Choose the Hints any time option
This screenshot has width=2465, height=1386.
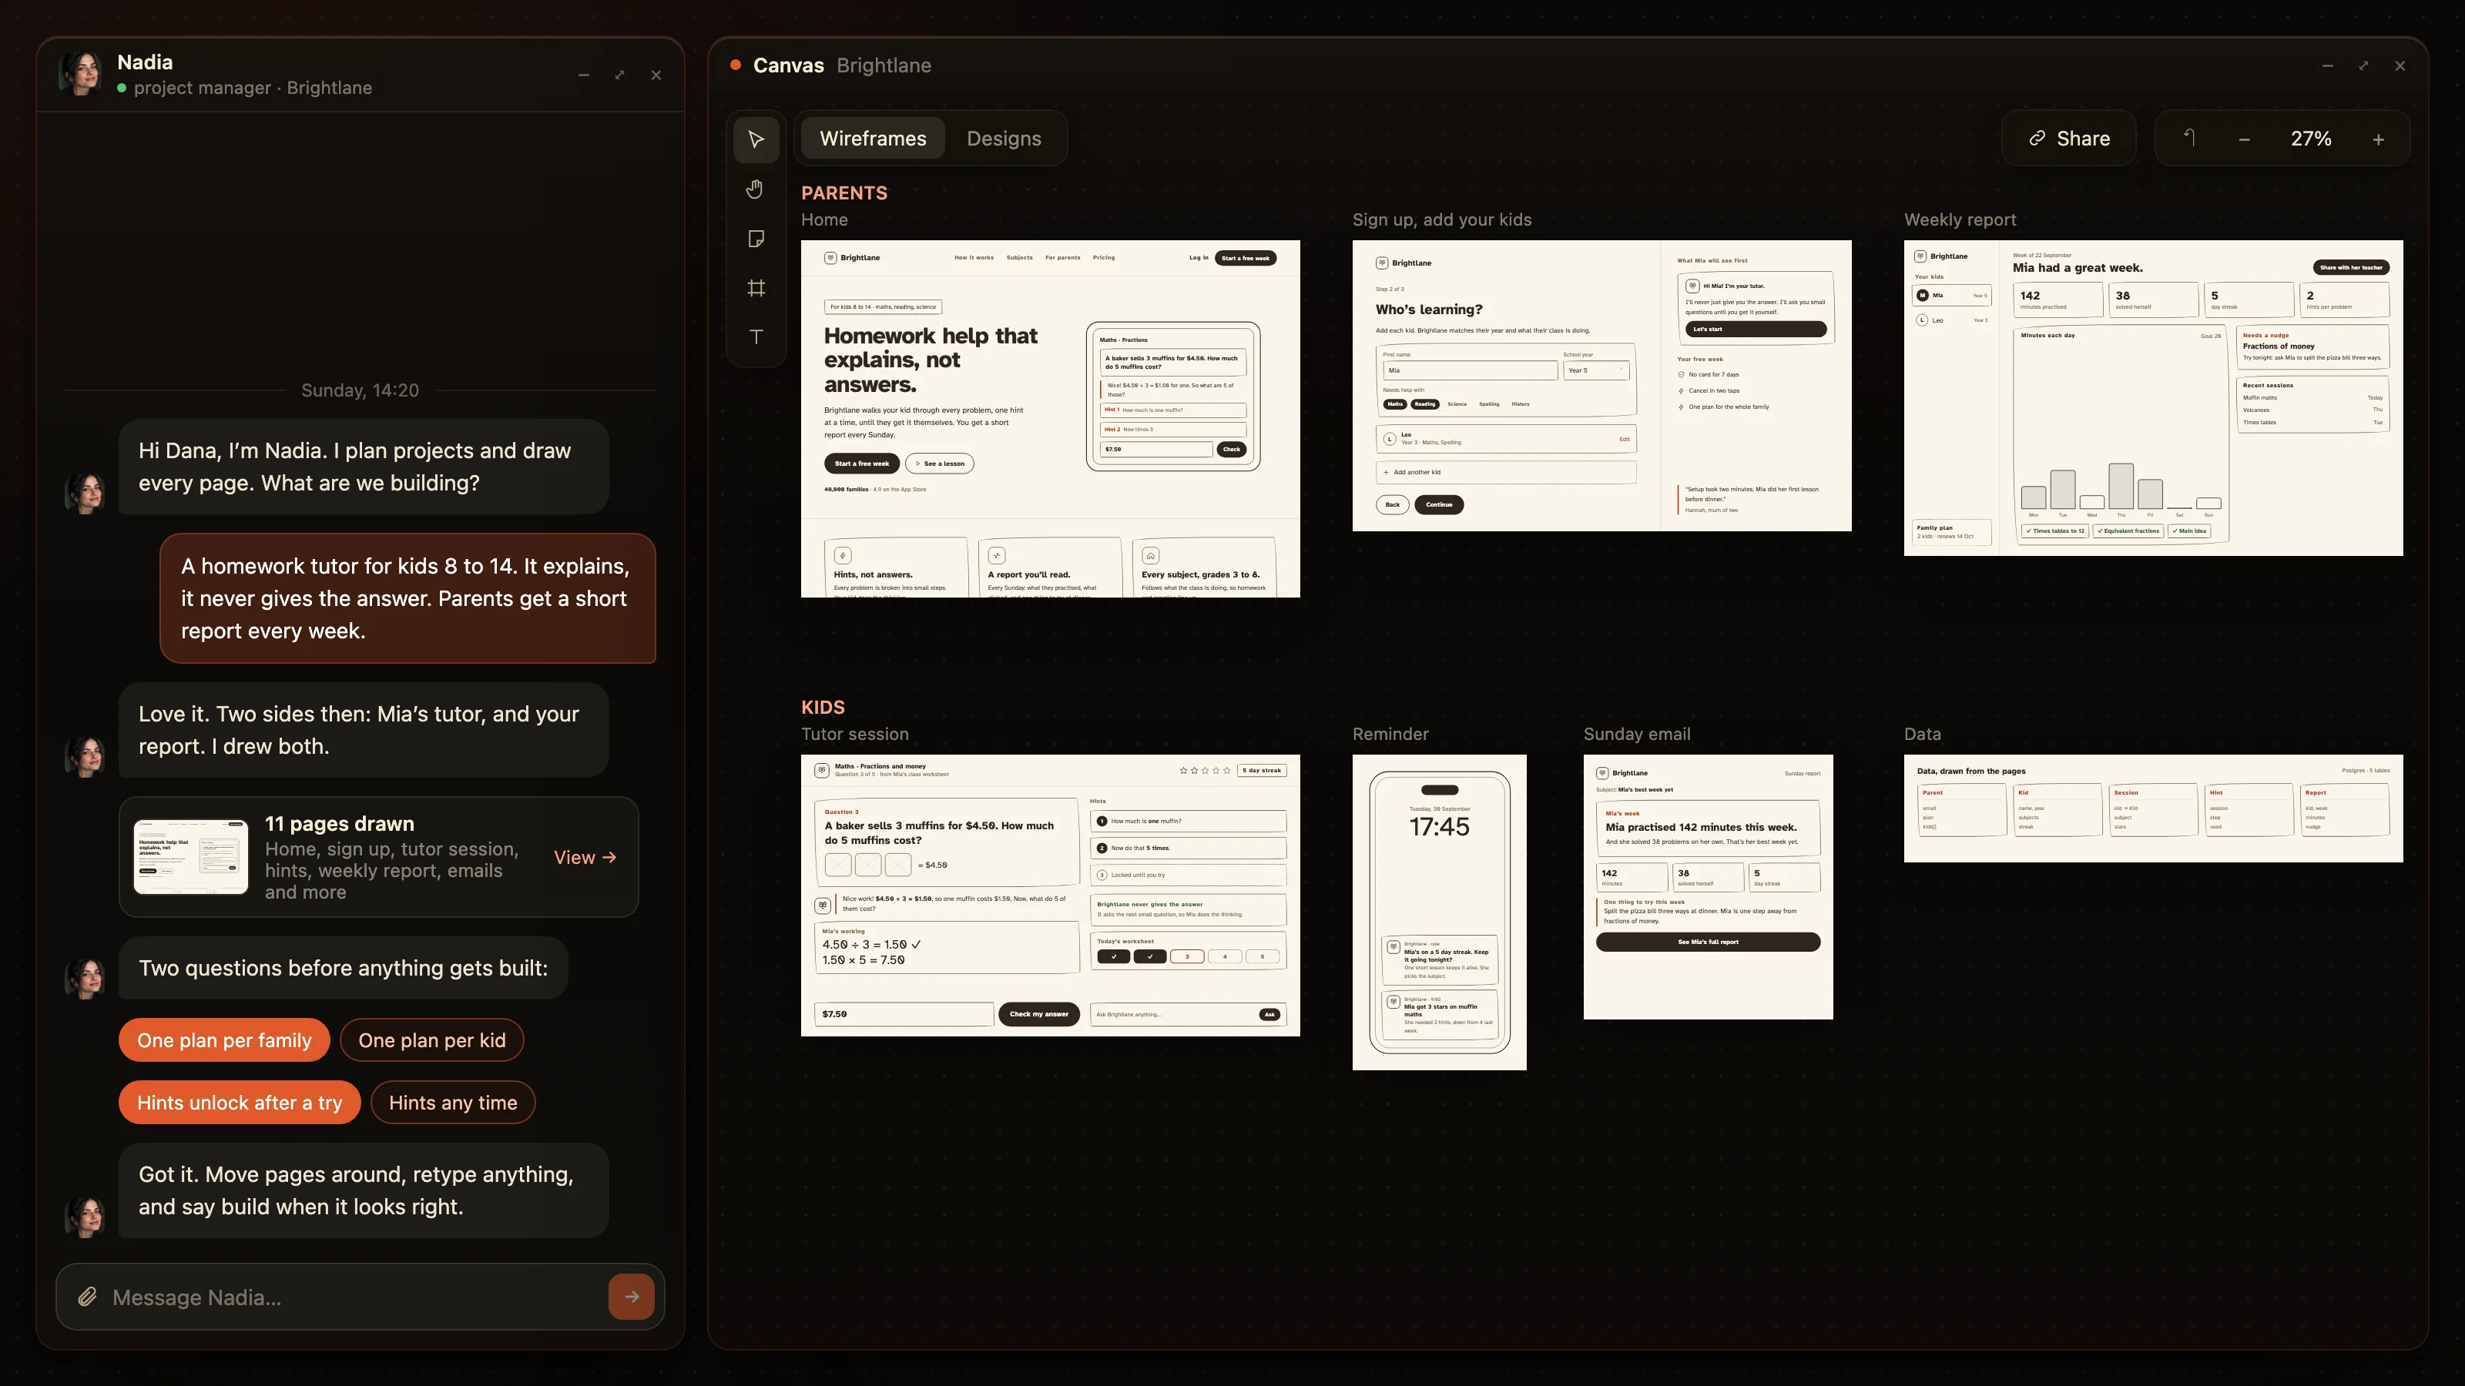(x=453, y=1103)
